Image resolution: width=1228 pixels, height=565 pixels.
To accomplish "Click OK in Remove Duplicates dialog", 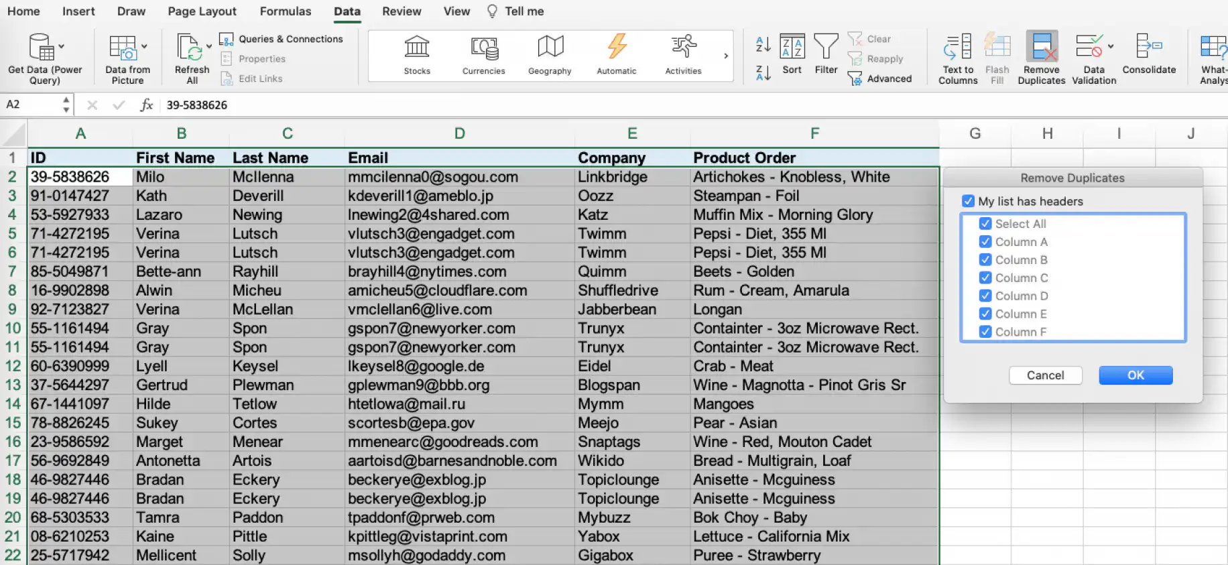I will pos(1135,375).
